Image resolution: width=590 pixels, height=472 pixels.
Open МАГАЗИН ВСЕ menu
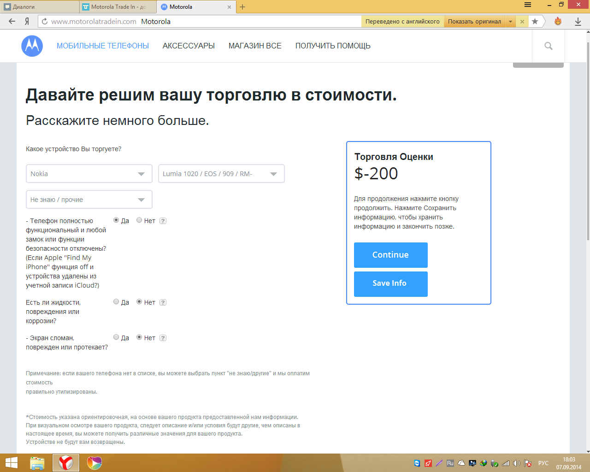coord(255,46)
